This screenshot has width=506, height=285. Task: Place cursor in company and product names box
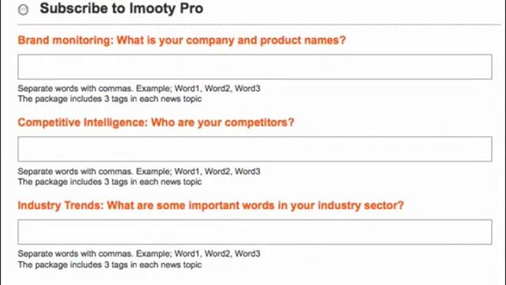click(x=255, y=66)
